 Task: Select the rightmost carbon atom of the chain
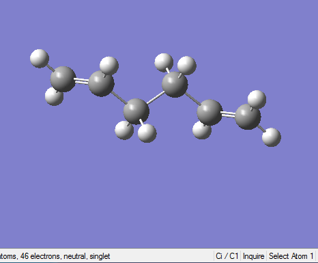(248, 117)
